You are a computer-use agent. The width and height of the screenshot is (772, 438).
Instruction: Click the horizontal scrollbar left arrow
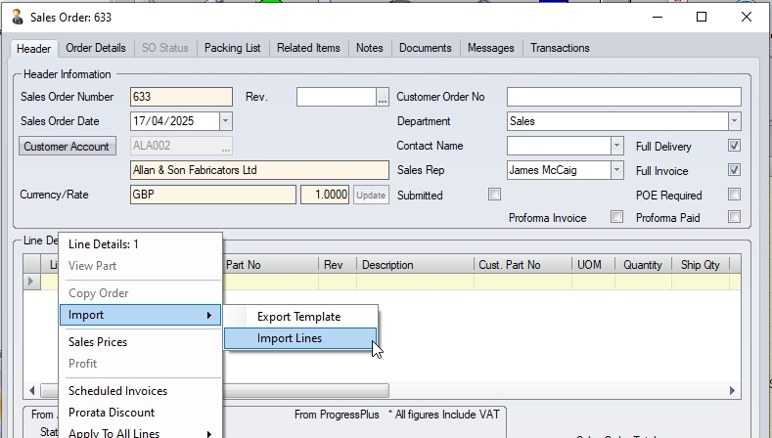pos(32,391)
